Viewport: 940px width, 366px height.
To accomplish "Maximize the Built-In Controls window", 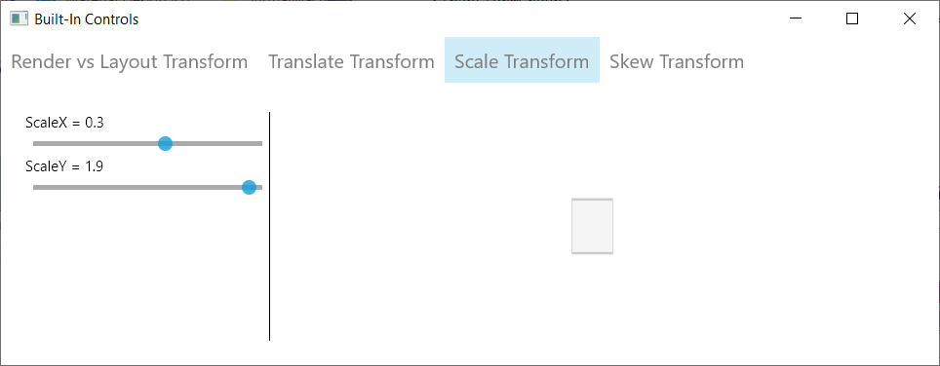I will pyautogui.click(x=852, y=18).
